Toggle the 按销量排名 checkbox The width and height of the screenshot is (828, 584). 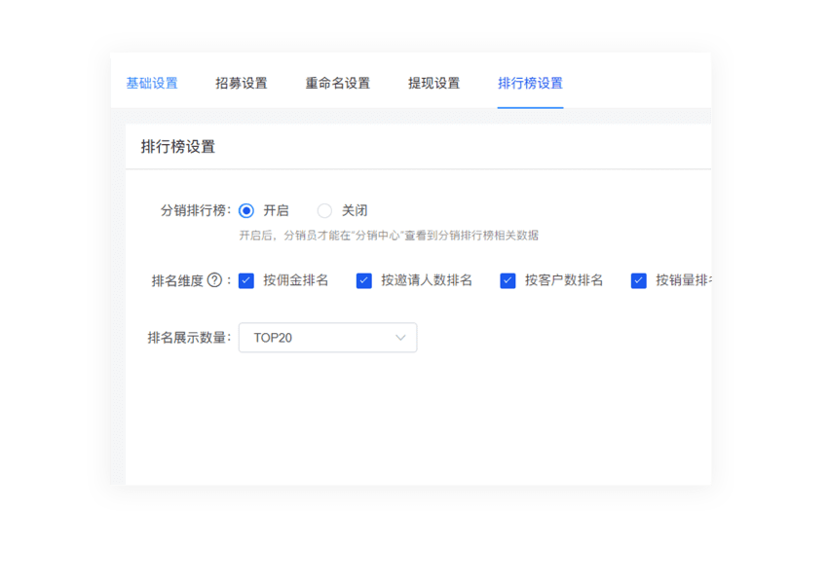click(638, 280)
